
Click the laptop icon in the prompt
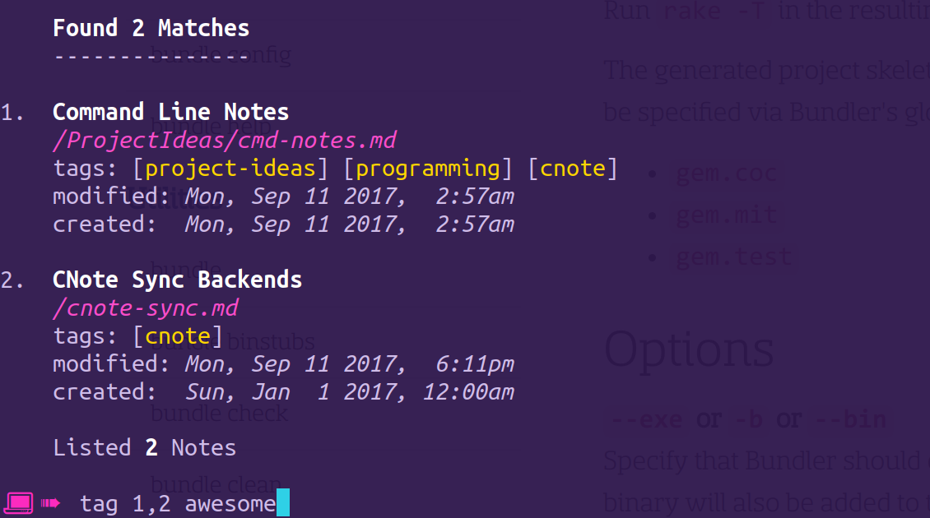click(18, 503)
